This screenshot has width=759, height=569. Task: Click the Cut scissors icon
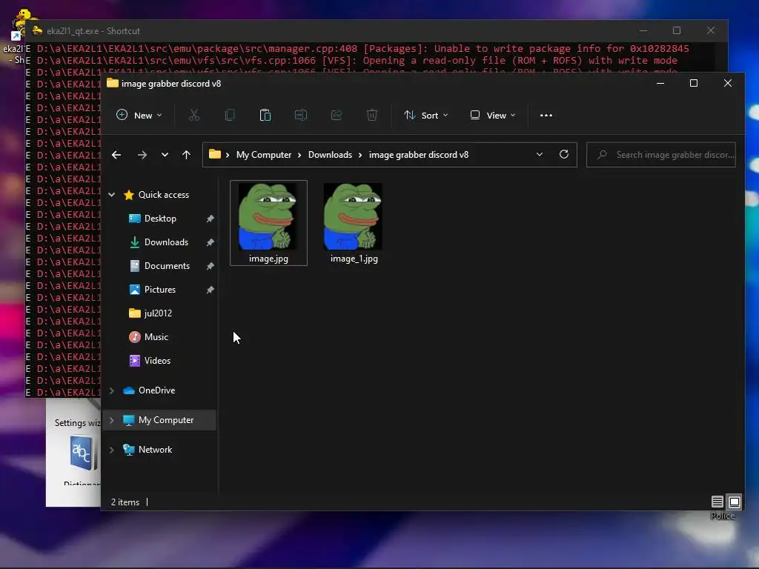(x=194, y=115)
